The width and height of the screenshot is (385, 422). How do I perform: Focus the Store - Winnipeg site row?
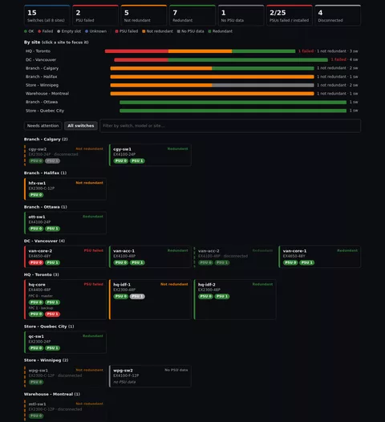click(192, 85)
